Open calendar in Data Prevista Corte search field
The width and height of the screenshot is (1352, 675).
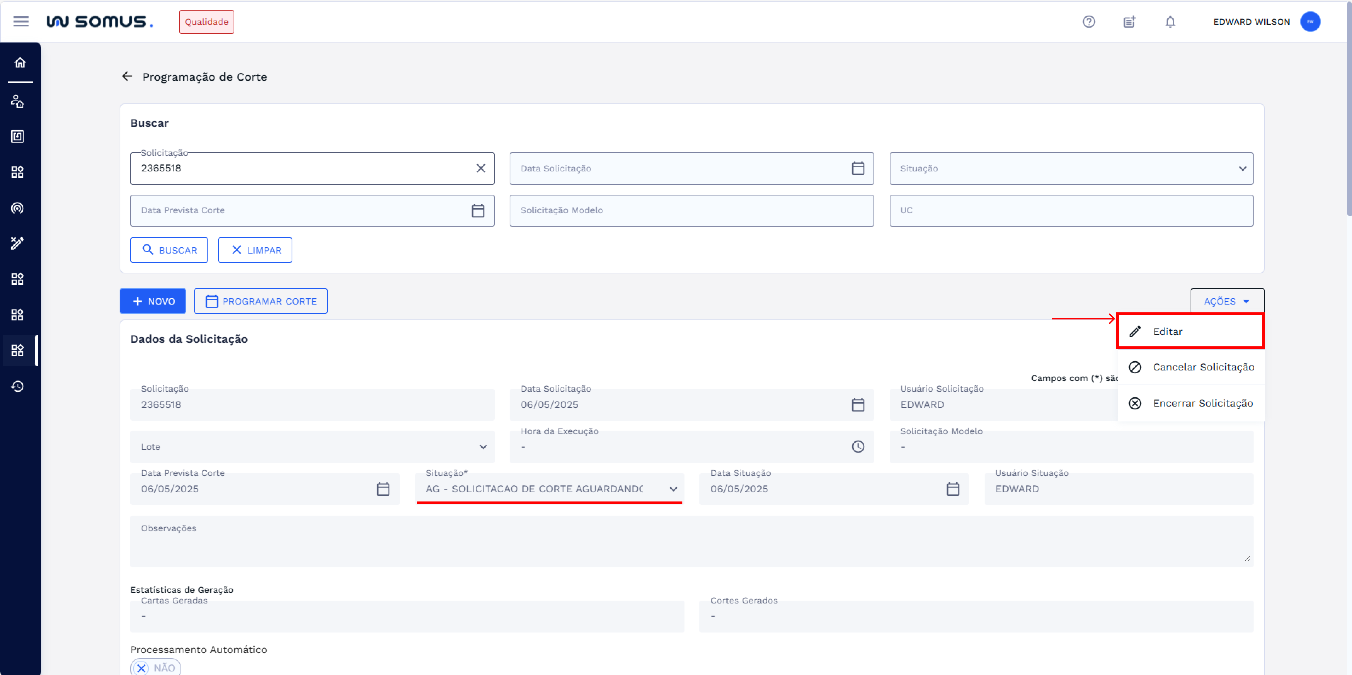477,211
